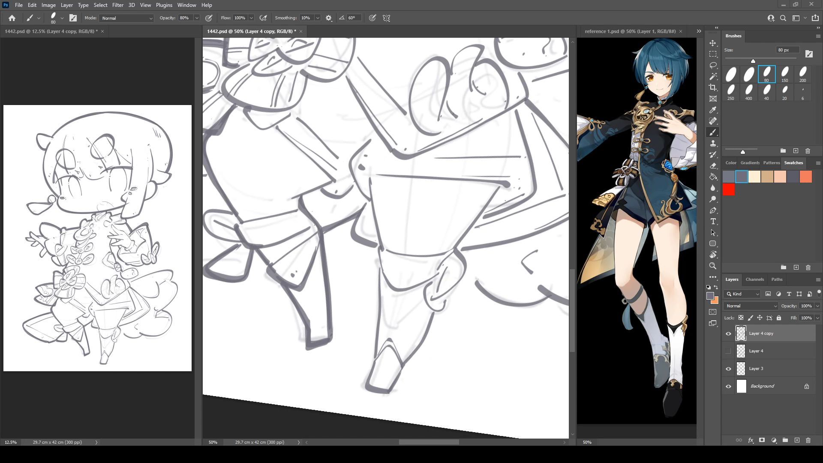Select the Magic Wand tool
823x463 pixels.
click(713, 77)
